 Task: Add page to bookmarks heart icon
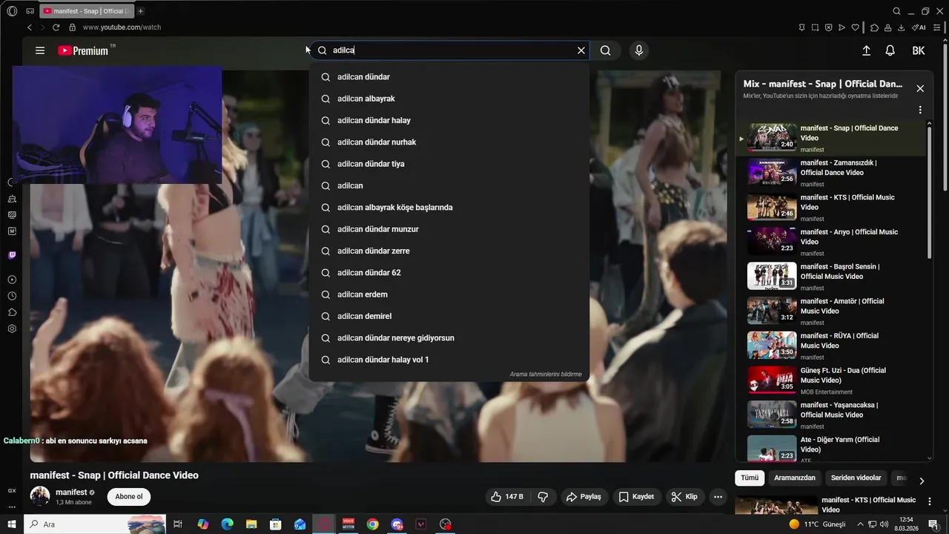click(x=855, y=27)
